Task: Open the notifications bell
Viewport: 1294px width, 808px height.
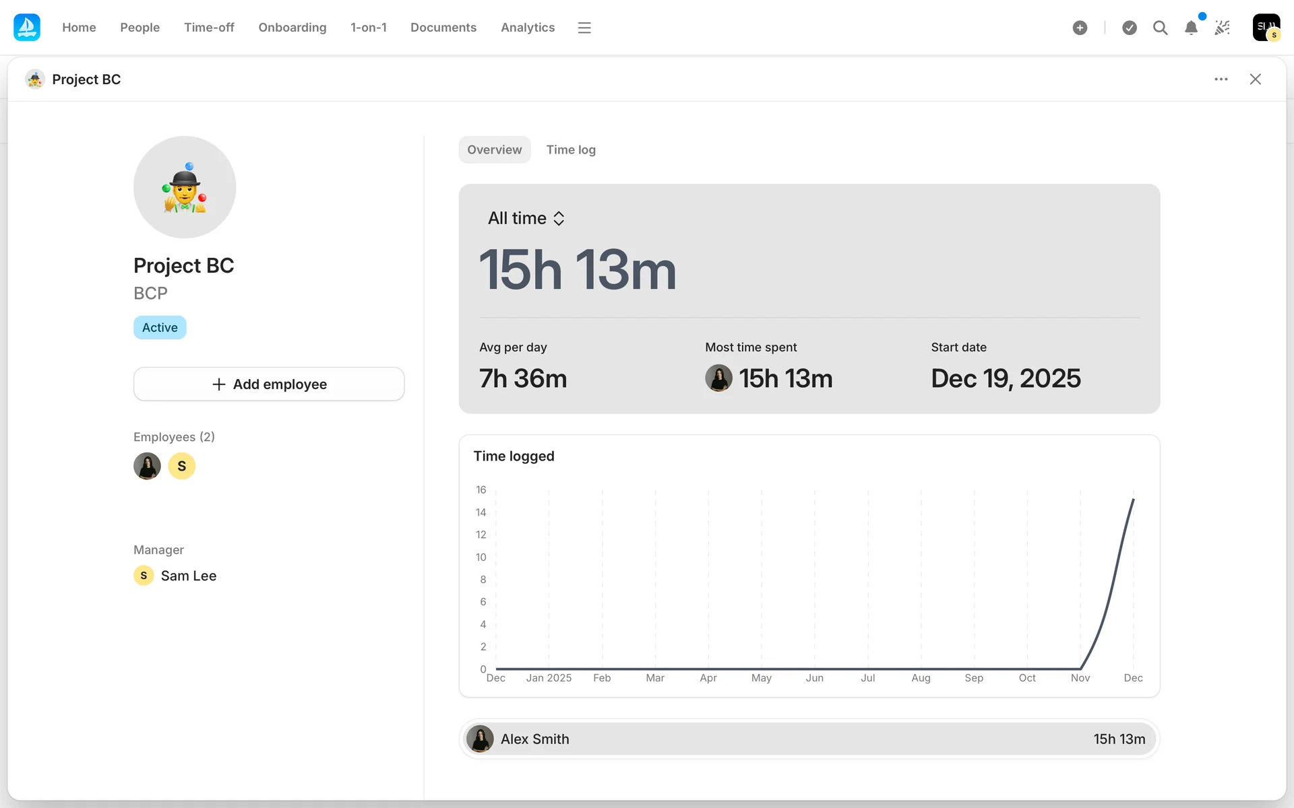Action: (1191, 28)
